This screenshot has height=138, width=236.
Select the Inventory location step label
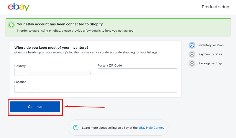pos(211,45)
